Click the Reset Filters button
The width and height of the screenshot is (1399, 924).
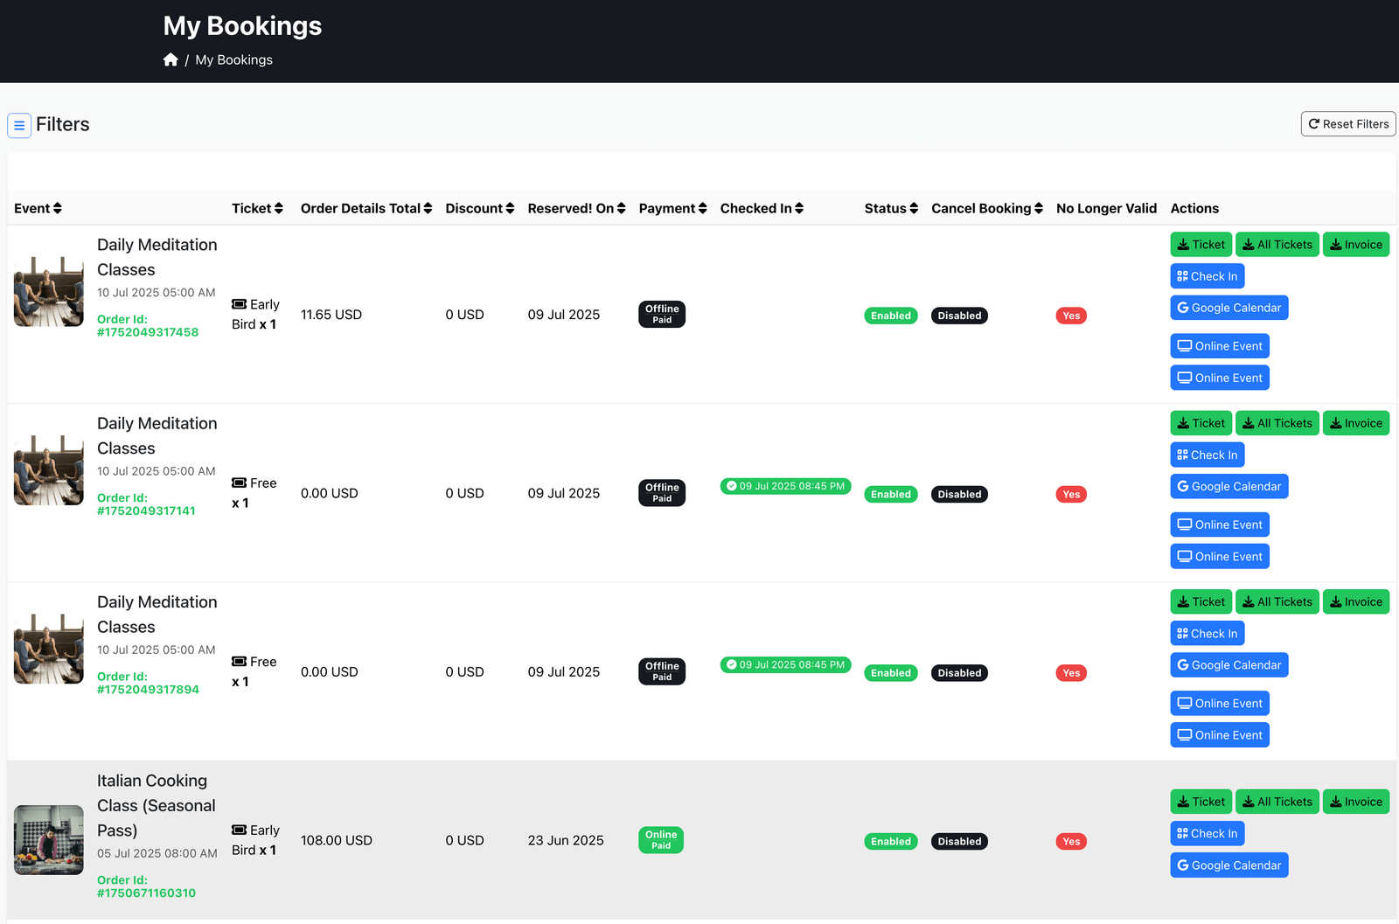(x=1347, y=124)
